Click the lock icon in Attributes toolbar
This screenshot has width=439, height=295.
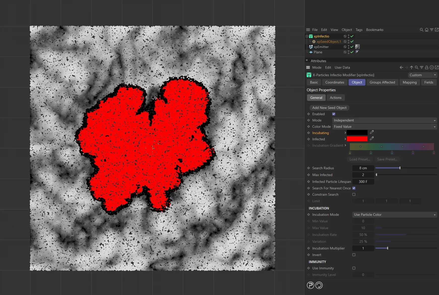pyautogui.click(x=426, y=67)
